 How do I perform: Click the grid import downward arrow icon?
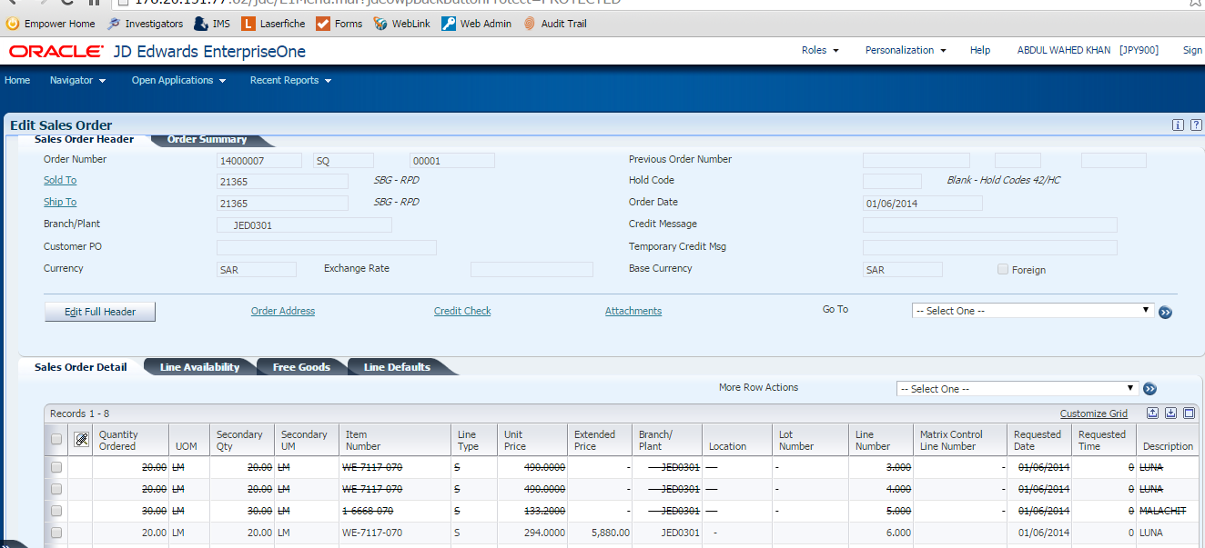1170,413
